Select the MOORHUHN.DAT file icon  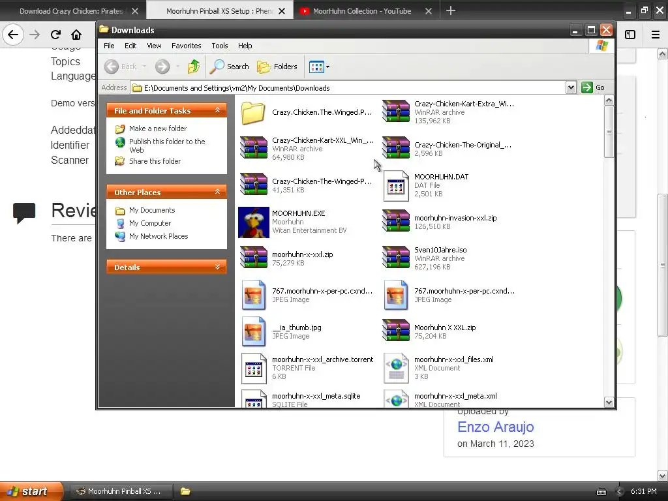(396, 186)
